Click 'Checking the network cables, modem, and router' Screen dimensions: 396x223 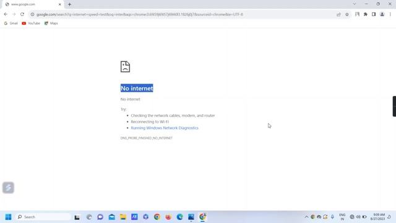pos(173,116)
